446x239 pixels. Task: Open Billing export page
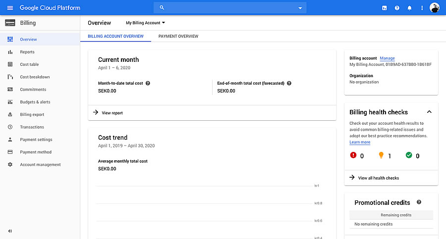32,114
